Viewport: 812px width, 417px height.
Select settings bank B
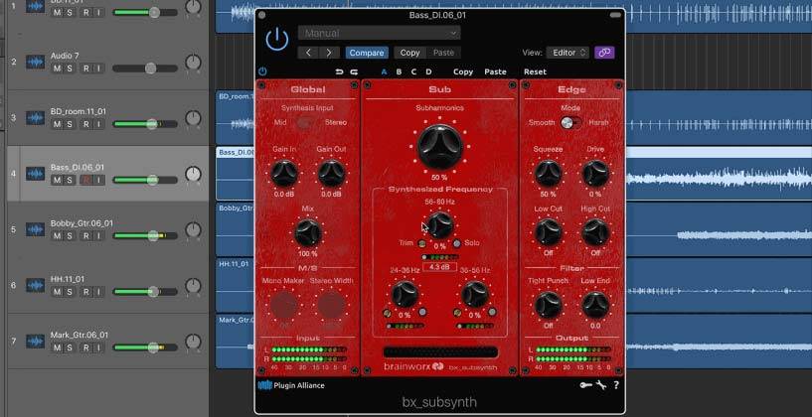(399, 71)
